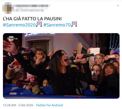Click the music note emoji after #Sanremo2020
The image size is (122, 109).
(39, 24)
